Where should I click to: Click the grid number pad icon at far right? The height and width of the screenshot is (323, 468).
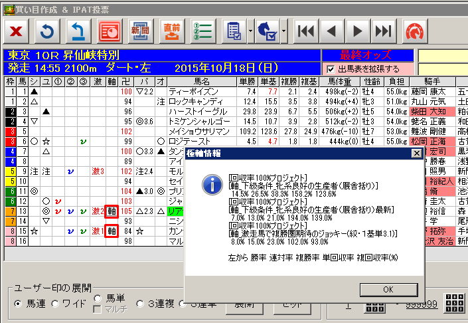[455, 303]
